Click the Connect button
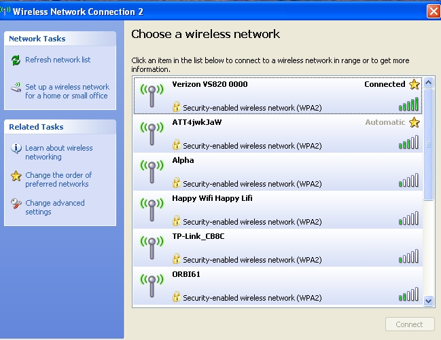 (x=410, y=324)
